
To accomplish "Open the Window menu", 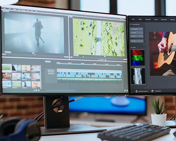I will 164,20.
